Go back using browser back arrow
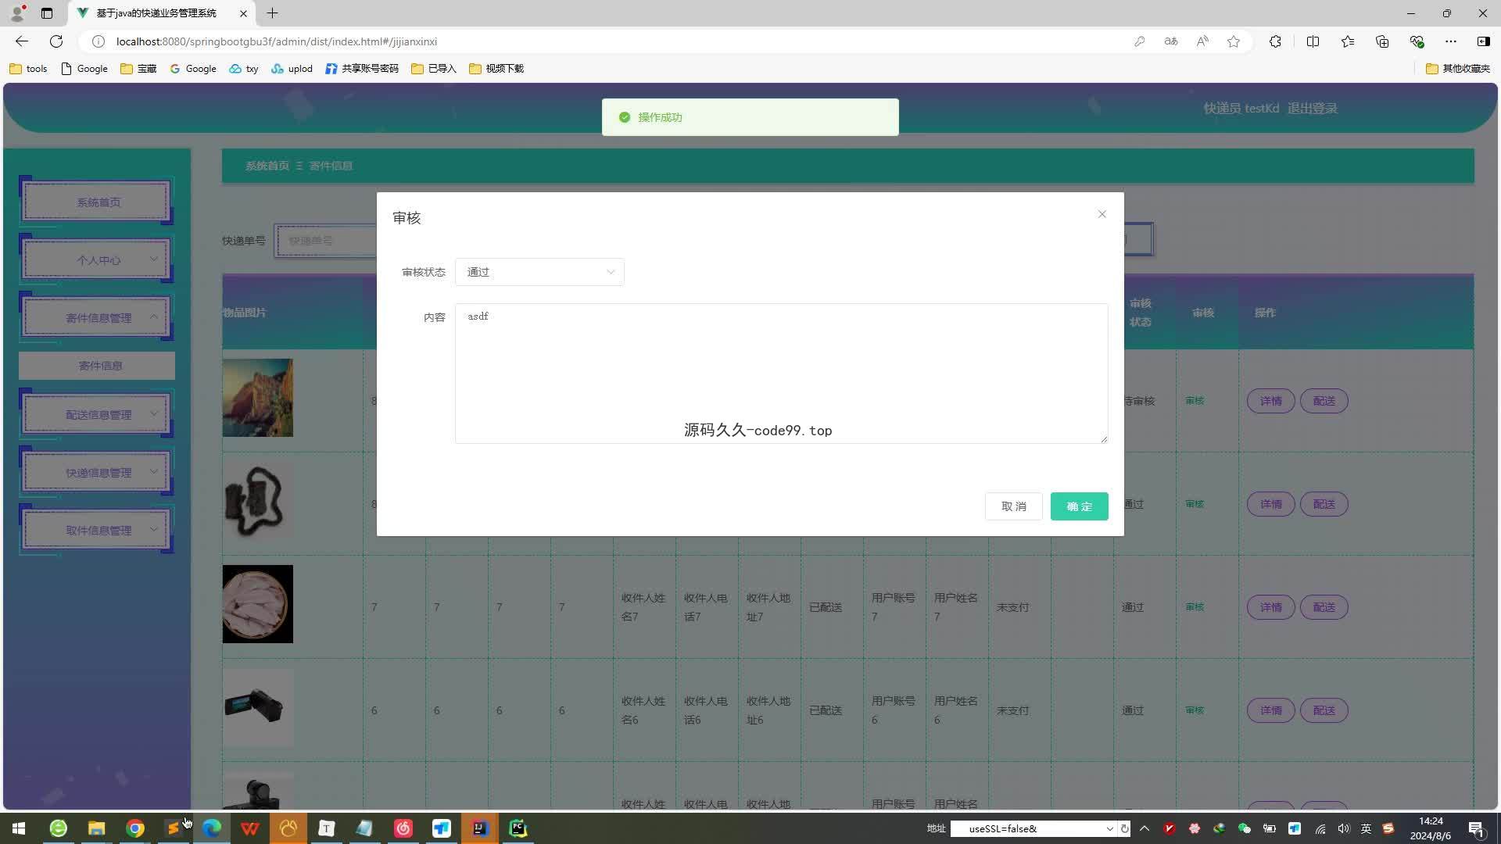The width and height of the screenshot is (1501, 844). tap(22, 41)
